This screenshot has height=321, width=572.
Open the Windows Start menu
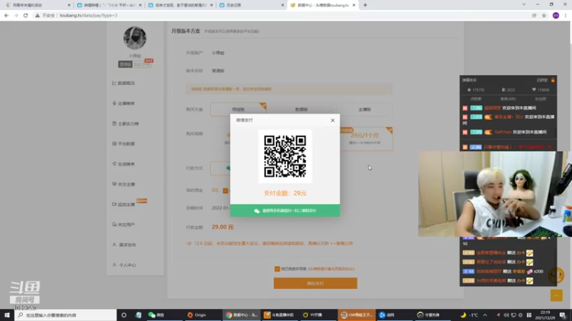pos(7,315)
